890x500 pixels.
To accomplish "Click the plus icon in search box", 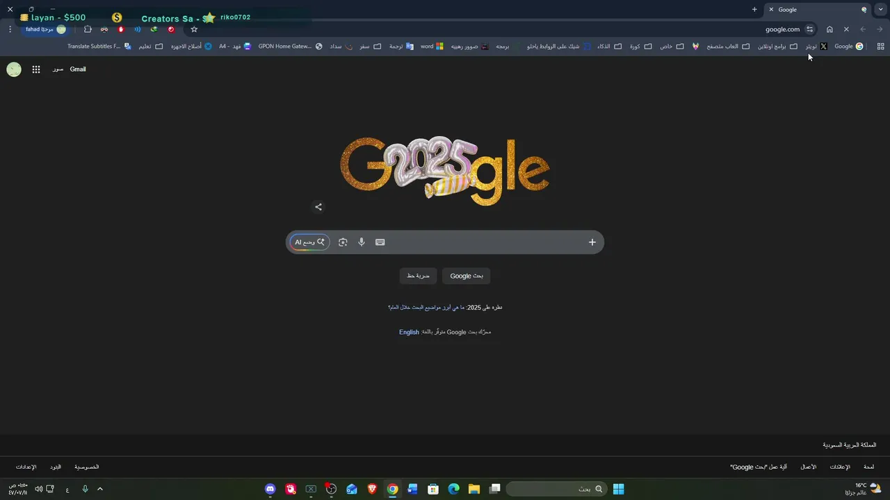I will (x=592, y=242).
